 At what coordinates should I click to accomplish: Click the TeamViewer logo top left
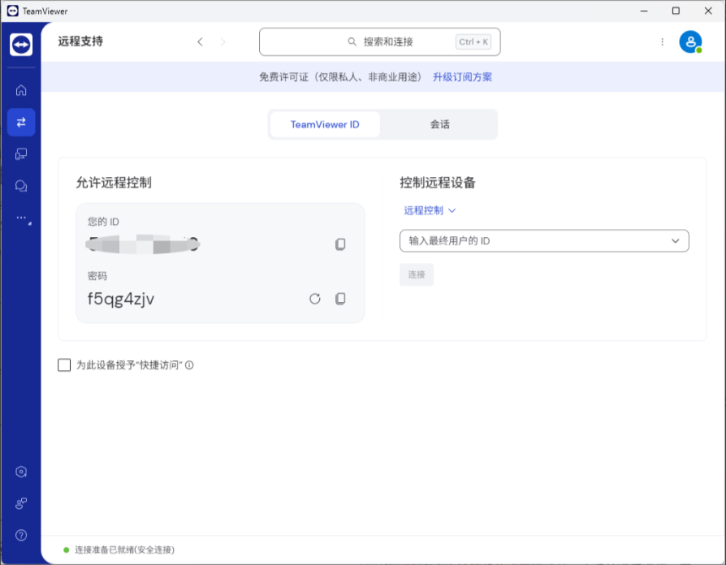coord(21,45)
